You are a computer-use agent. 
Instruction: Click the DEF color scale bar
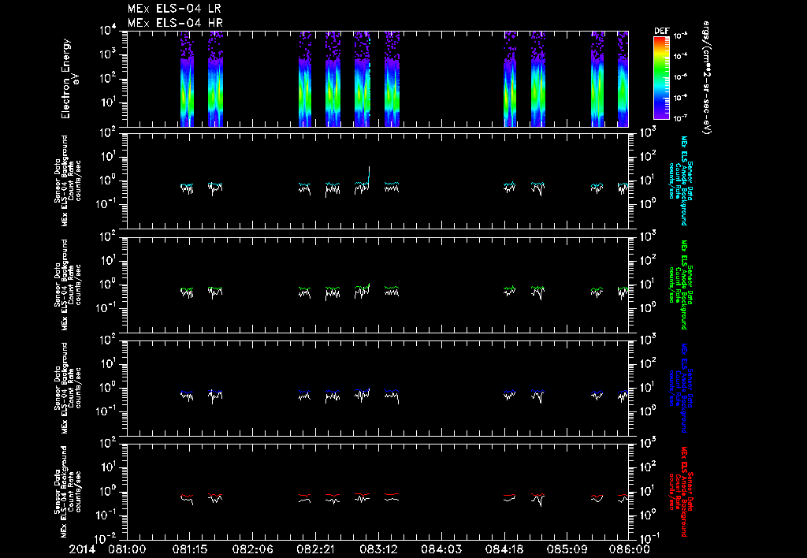tap(661, 78)
